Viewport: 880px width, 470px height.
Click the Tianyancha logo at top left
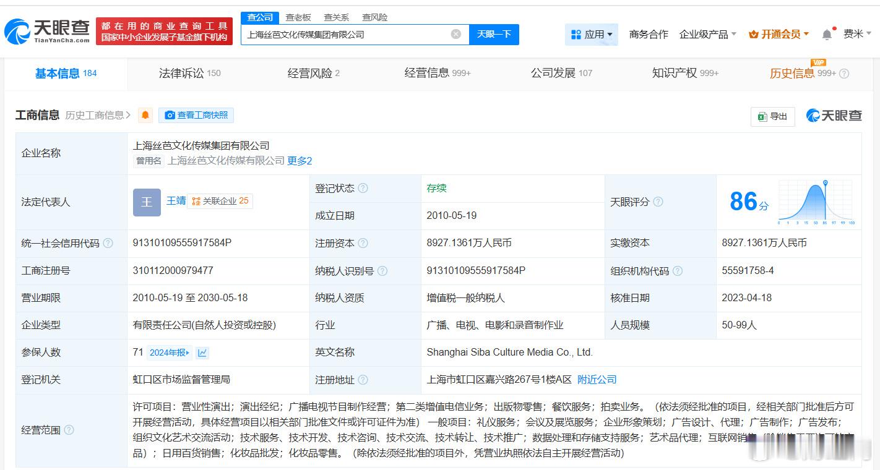[x=47, y=31]
